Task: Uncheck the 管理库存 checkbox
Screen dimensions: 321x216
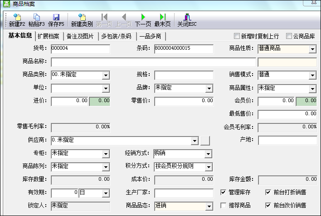Action: tap(223, 192)
